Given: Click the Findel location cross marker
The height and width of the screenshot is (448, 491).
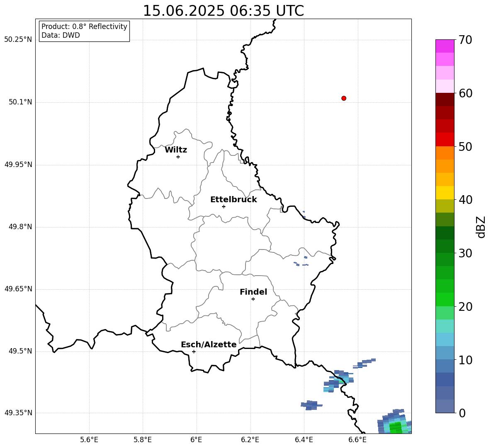Looking at the screenshot, I should pos(253,299).
